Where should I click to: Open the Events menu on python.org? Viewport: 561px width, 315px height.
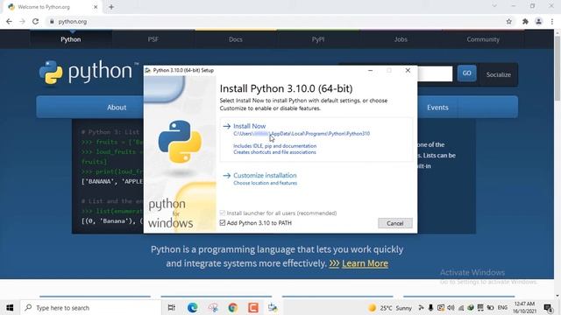(x=437, y=107)
